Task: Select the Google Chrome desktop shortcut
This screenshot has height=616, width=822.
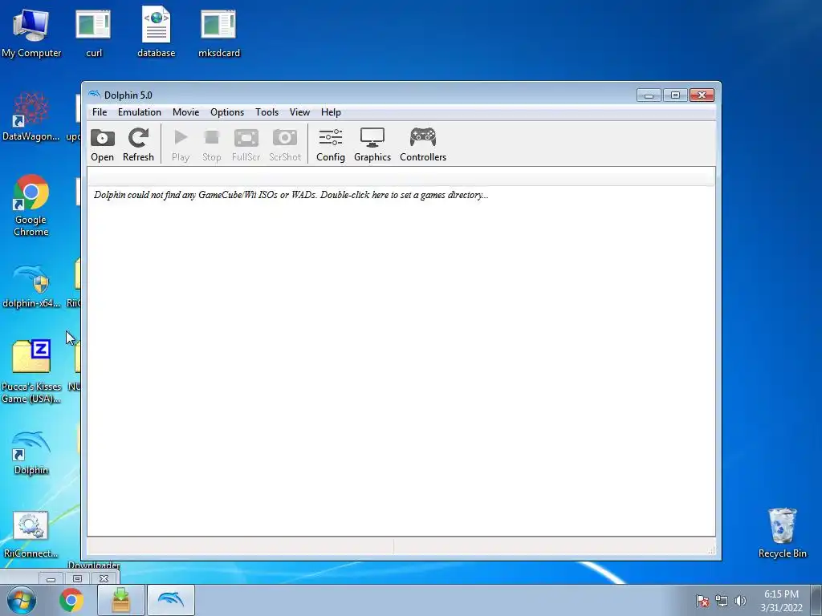Action: tap(31, 205)
